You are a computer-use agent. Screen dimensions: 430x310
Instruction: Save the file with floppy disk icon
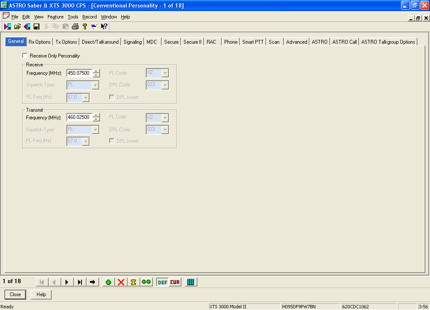[x=37, y=26]
